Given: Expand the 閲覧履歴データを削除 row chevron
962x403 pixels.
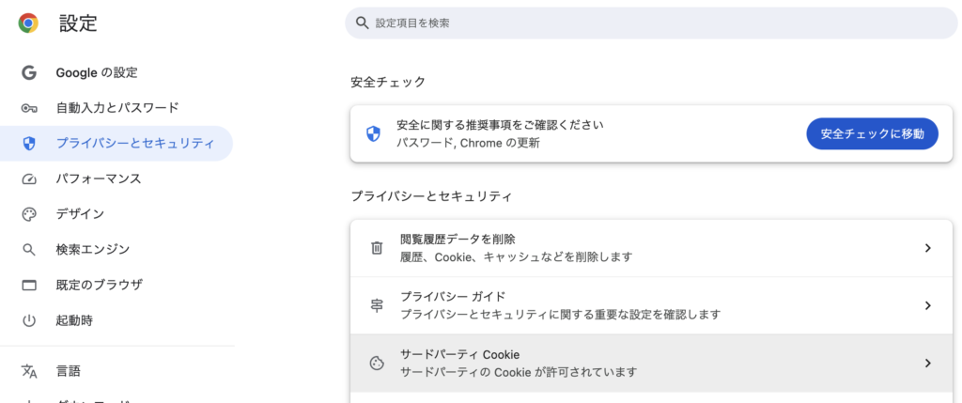Looking at the screenshot, I should pos(927,248).
